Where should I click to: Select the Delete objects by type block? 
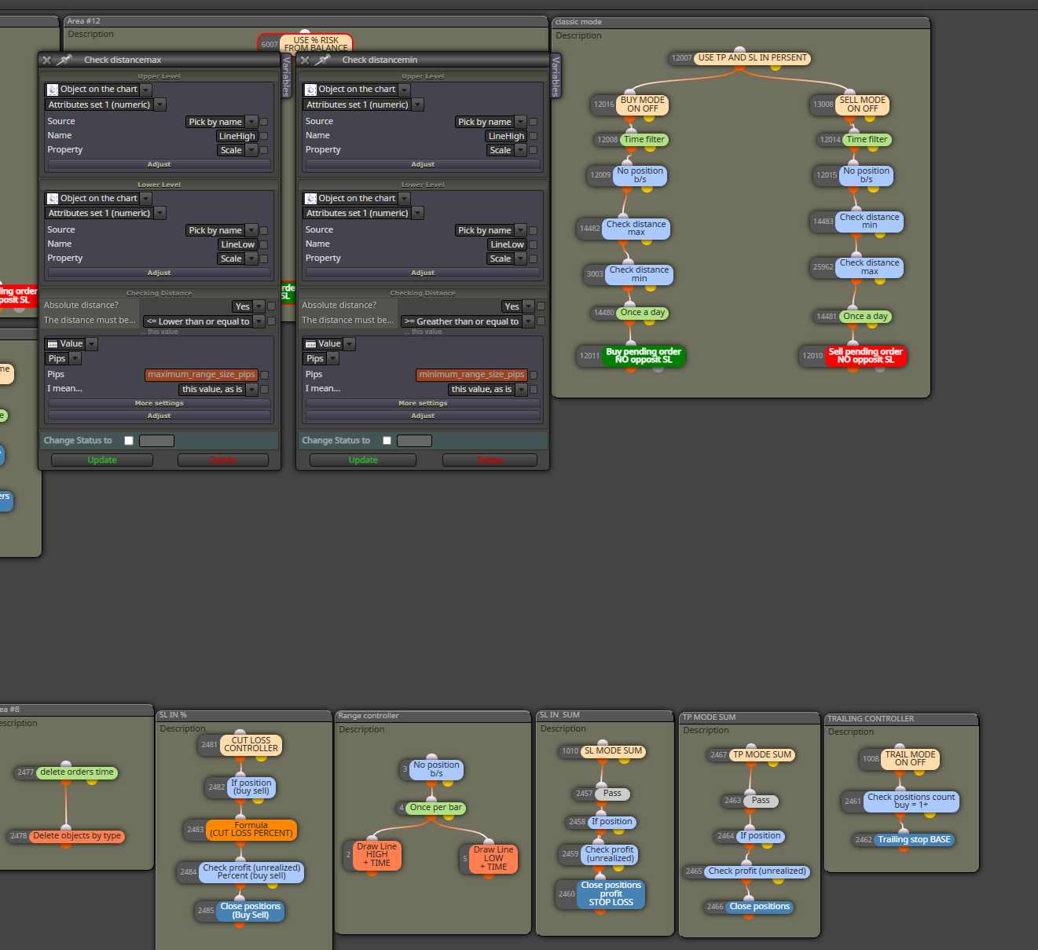click(x=77, y=836)
